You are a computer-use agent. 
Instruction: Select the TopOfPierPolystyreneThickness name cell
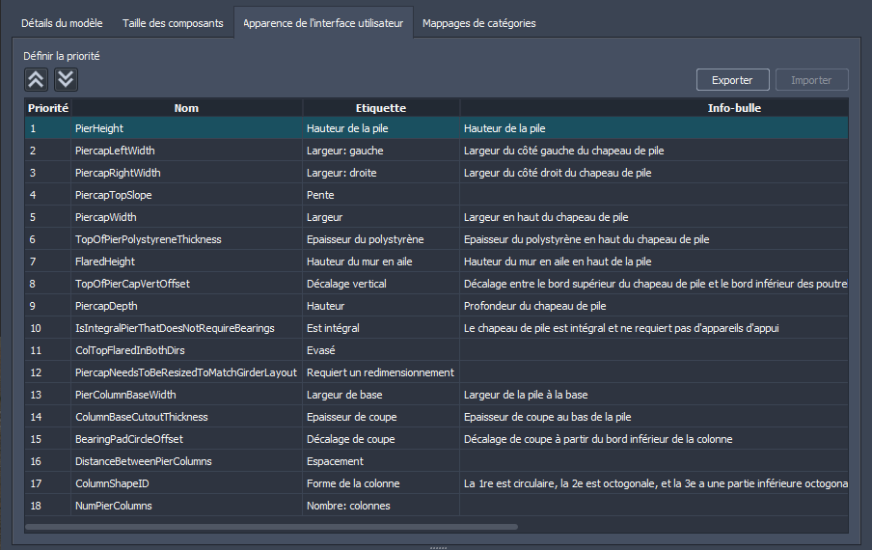[x=186, y=239]
